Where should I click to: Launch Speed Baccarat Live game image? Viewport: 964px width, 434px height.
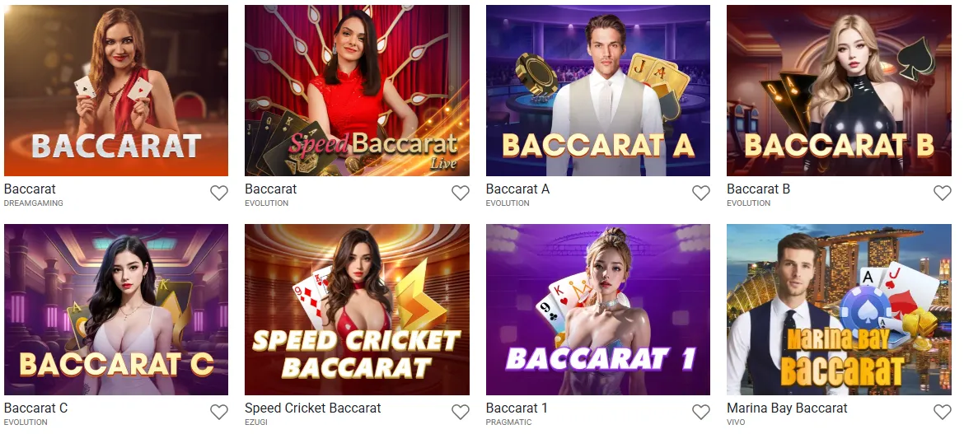(358, 91)
